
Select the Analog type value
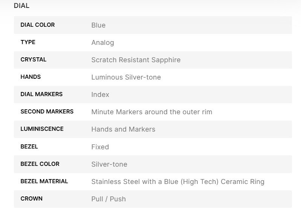[102, 43]
